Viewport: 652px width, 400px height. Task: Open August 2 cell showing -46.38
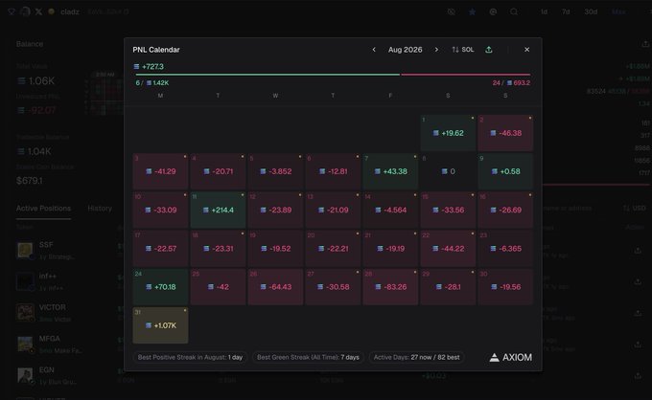point(505,133)
